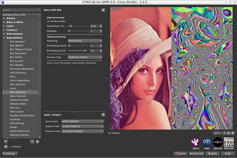Open the Input layers dropdown
237x158 pixels.
82,121
